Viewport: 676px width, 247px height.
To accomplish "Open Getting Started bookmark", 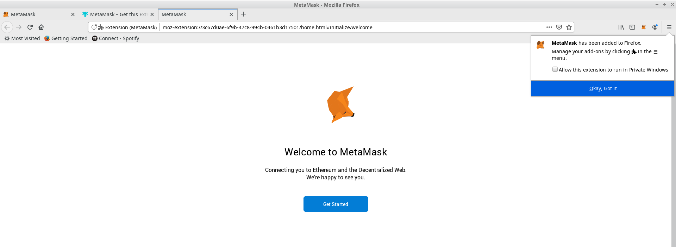I will coord(66,38).
